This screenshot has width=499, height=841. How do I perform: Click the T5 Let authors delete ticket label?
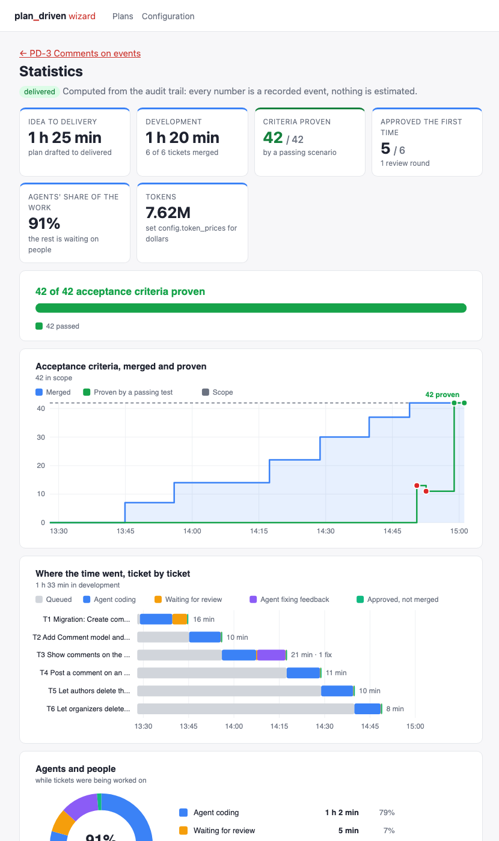point(90,691)
